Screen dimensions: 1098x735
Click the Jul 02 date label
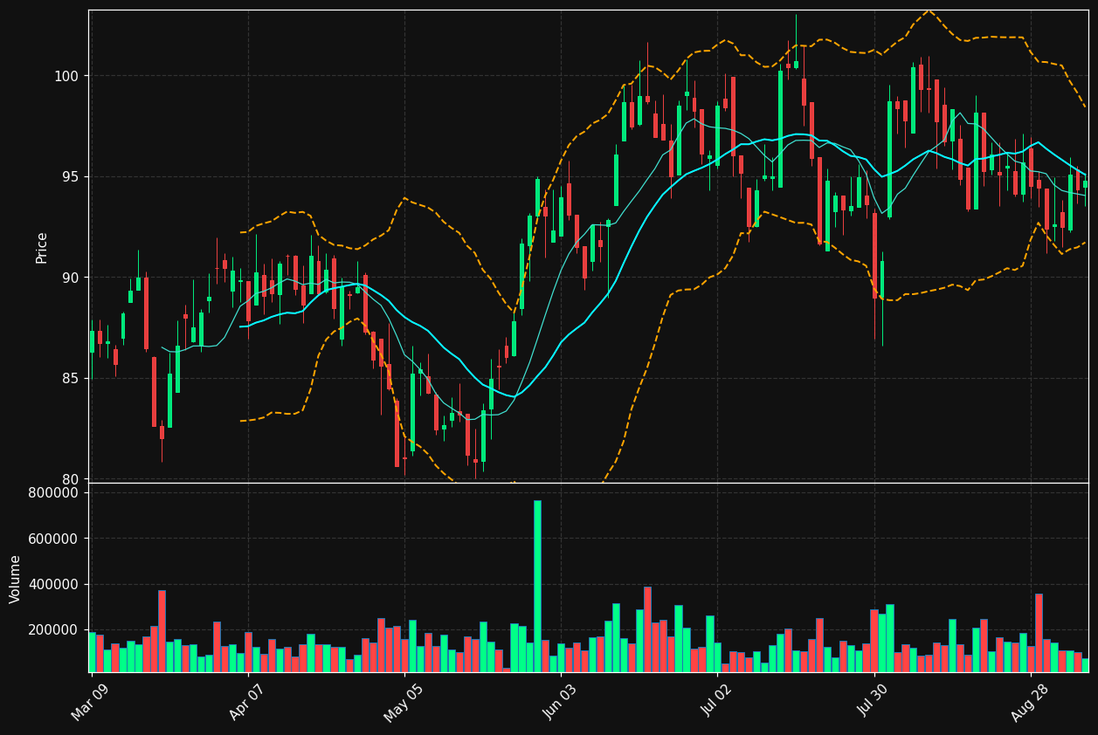[x=717, y=701]
